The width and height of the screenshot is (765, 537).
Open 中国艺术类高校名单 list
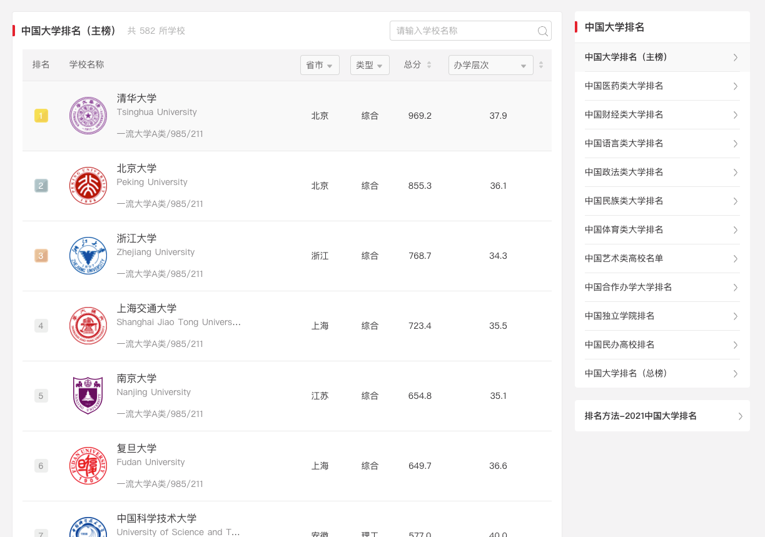click(662, 259)
